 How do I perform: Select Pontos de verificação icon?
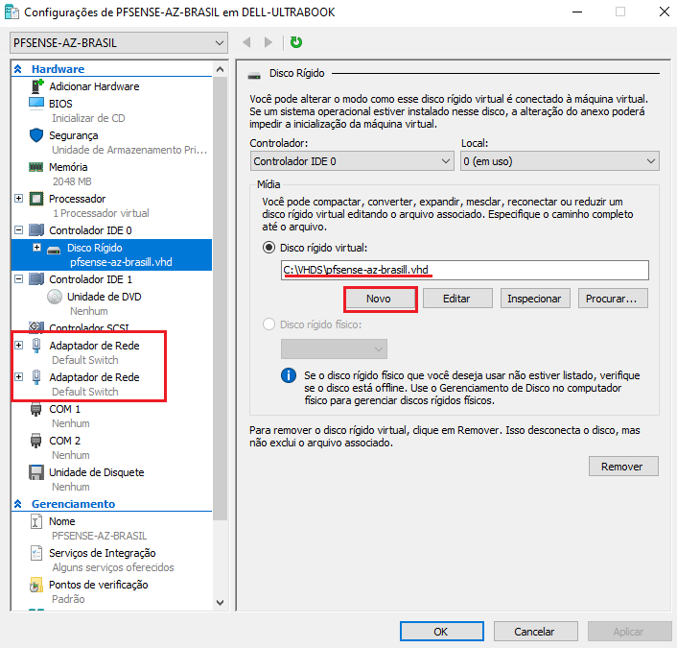coord(35,585)
